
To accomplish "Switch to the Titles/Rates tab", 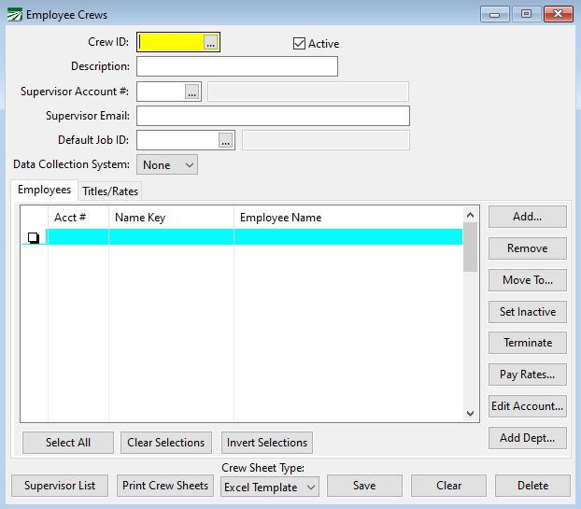I will (110, 191).
